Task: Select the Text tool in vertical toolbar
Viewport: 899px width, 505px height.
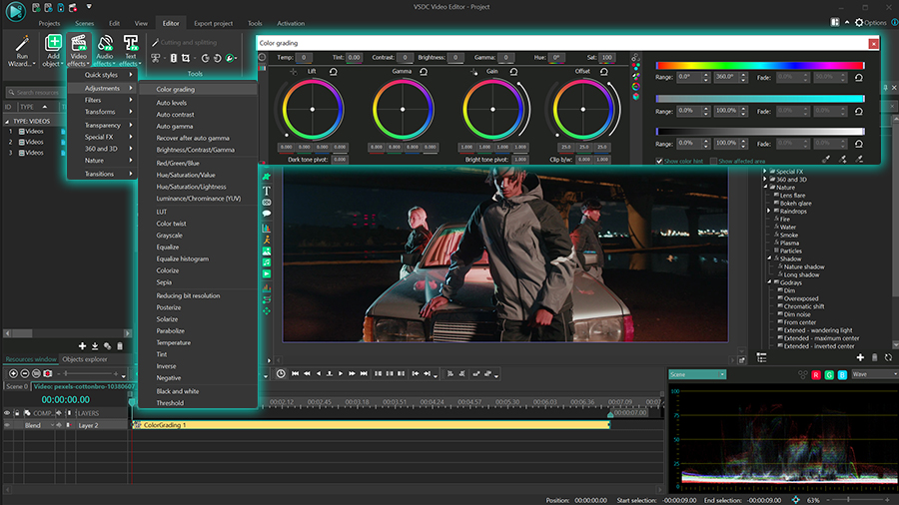Action: coord(266,191)
